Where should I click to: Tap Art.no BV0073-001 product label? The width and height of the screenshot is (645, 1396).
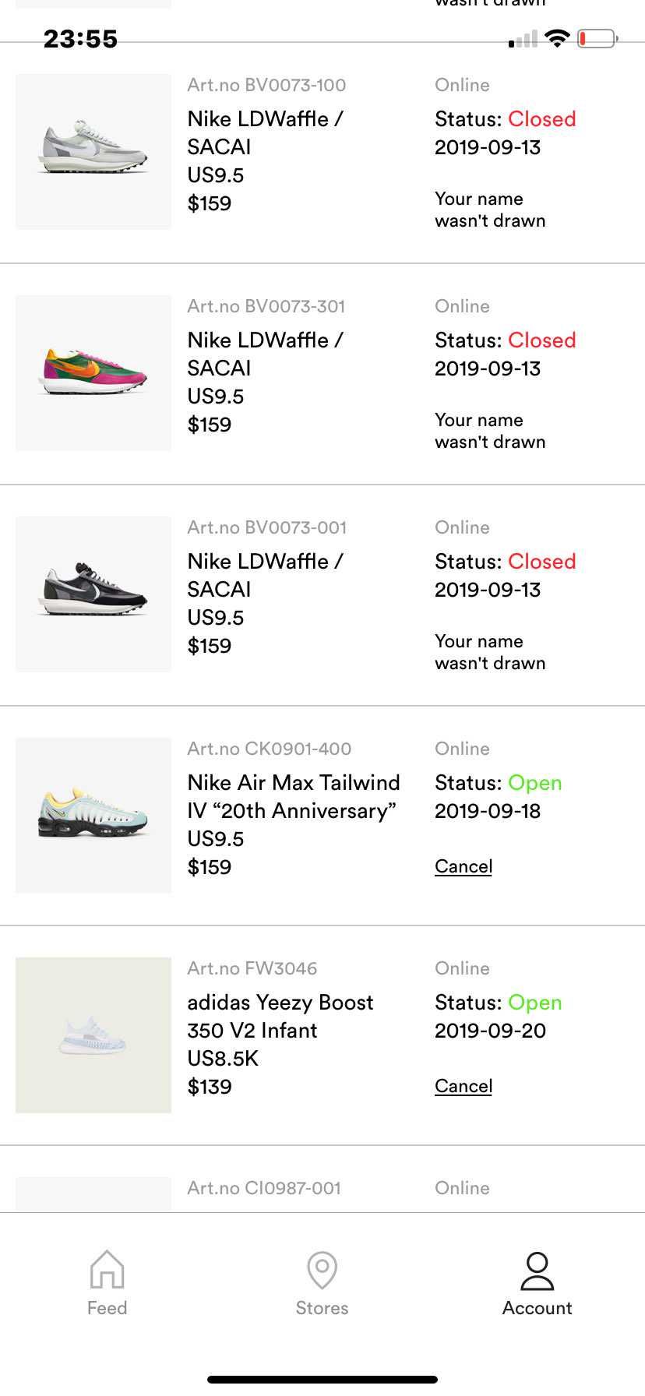tap(266, 527)
